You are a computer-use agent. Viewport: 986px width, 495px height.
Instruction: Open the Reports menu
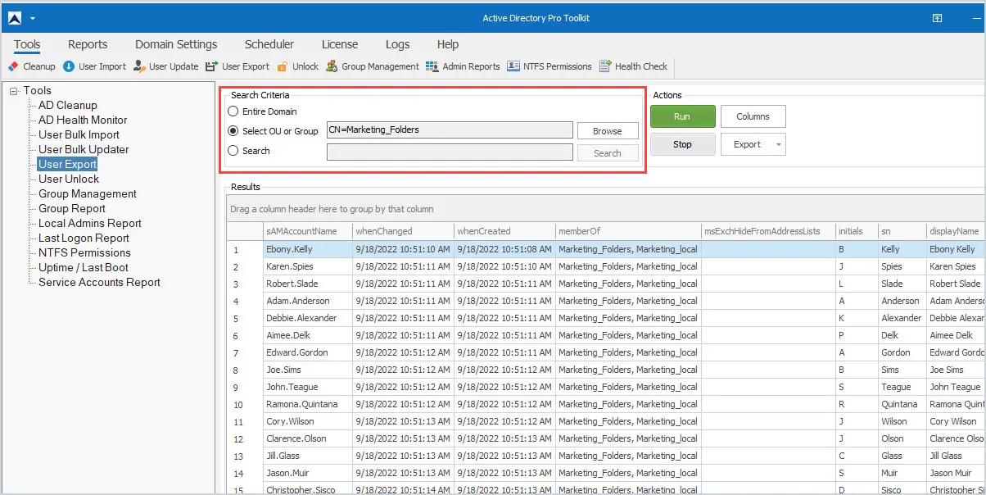click(88, 44)
